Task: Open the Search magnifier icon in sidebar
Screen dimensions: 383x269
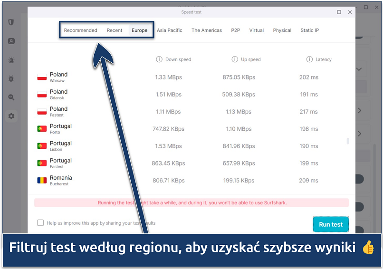Action: click(x=11, y=97)
